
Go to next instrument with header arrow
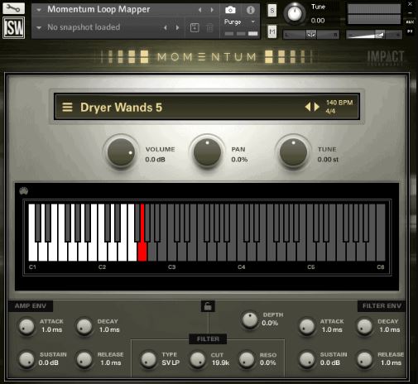pos(212,10)
